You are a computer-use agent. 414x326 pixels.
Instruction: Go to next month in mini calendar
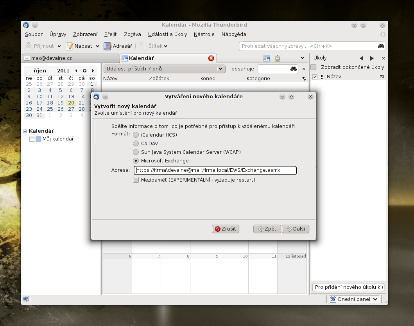click(93, 70)
